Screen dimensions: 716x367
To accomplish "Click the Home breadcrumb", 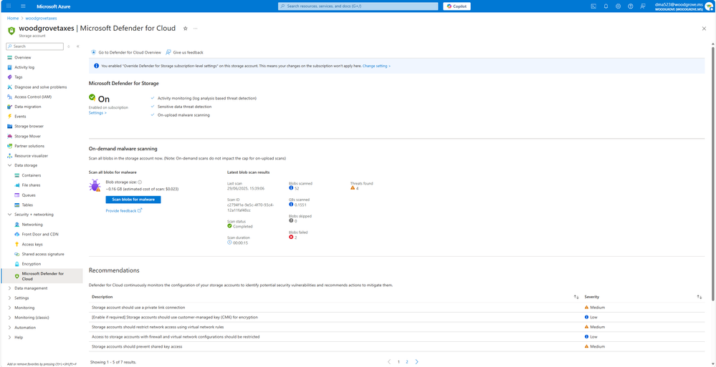I will [13, 18].
